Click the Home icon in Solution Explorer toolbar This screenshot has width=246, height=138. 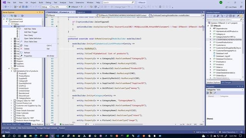point(214,16)
